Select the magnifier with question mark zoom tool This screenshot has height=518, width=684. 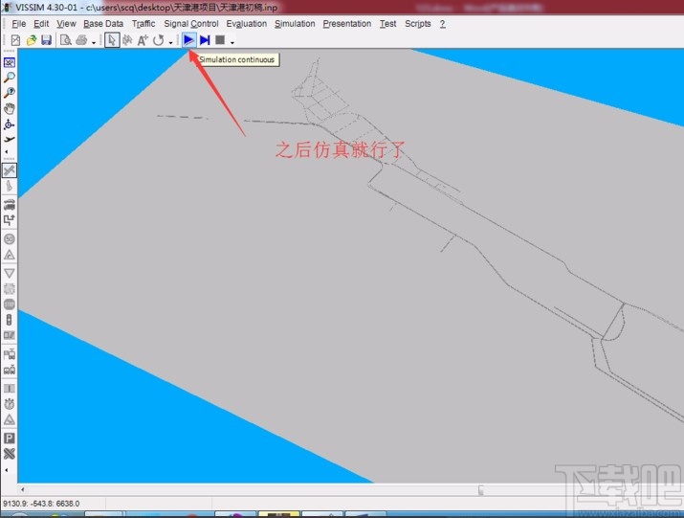(x=10, y=93)
